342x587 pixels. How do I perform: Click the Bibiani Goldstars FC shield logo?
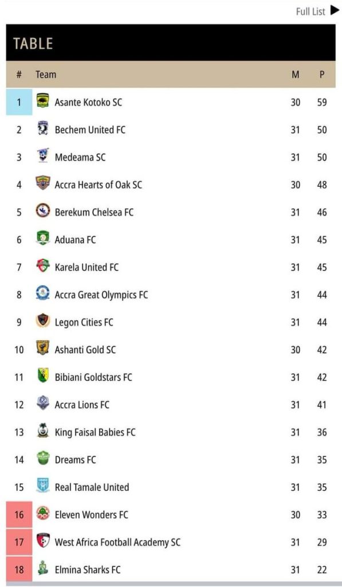(43, 376)
